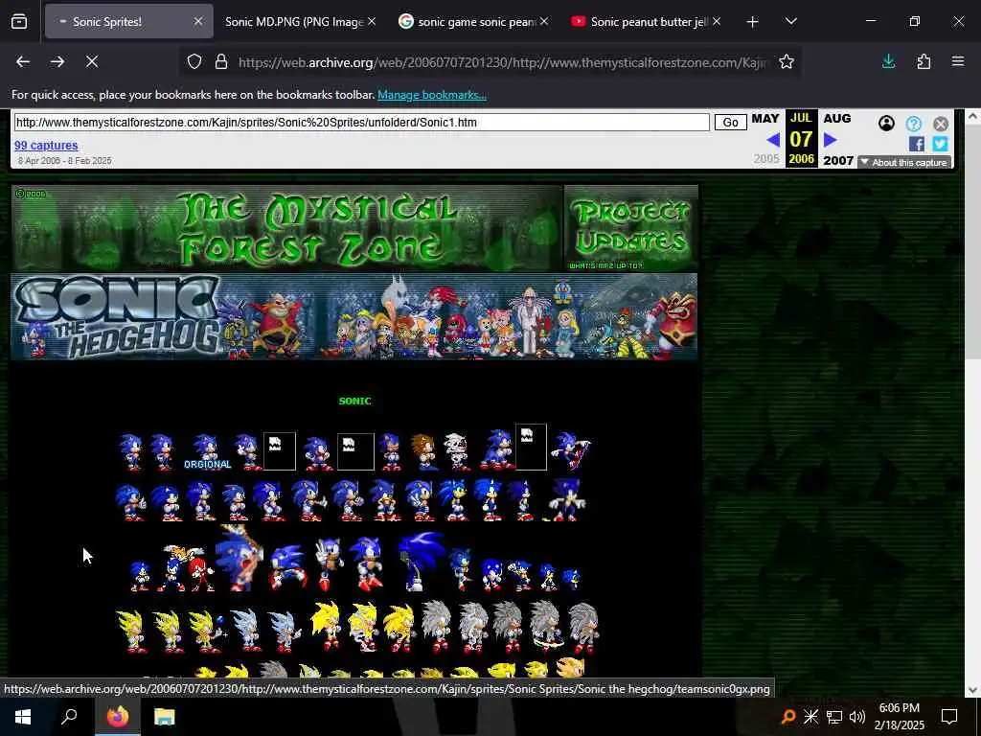The width and height of the screenshot is (981, 736).
Task: Switch to Google sonic game search tab
Action: (x=473, y=22)
